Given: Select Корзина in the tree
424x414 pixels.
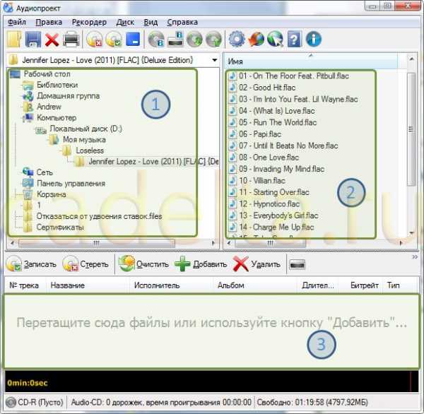Looking at the screenshot, I should (51, 194).
